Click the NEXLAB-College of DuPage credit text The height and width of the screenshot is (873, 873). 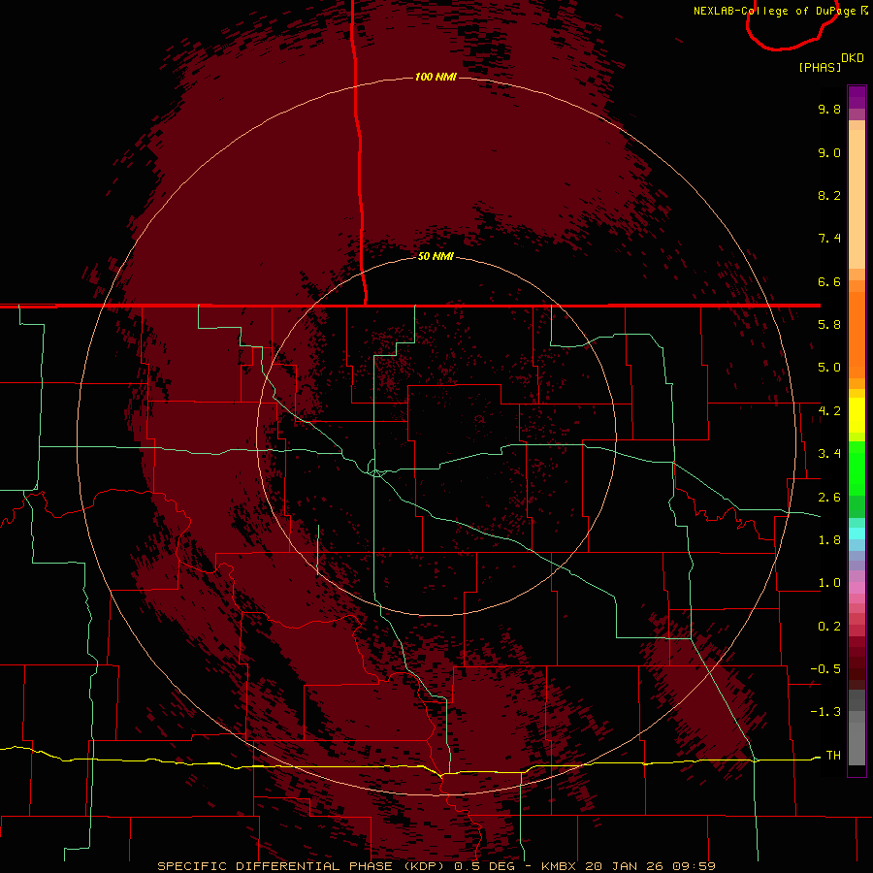[774, 11]
